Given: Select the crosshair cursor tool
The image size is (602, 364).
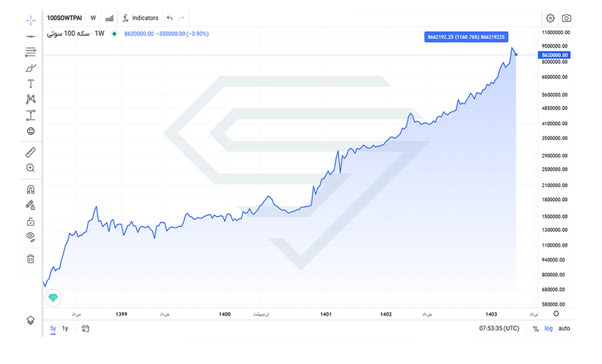Looking at the screenshot, I should 31,19.
